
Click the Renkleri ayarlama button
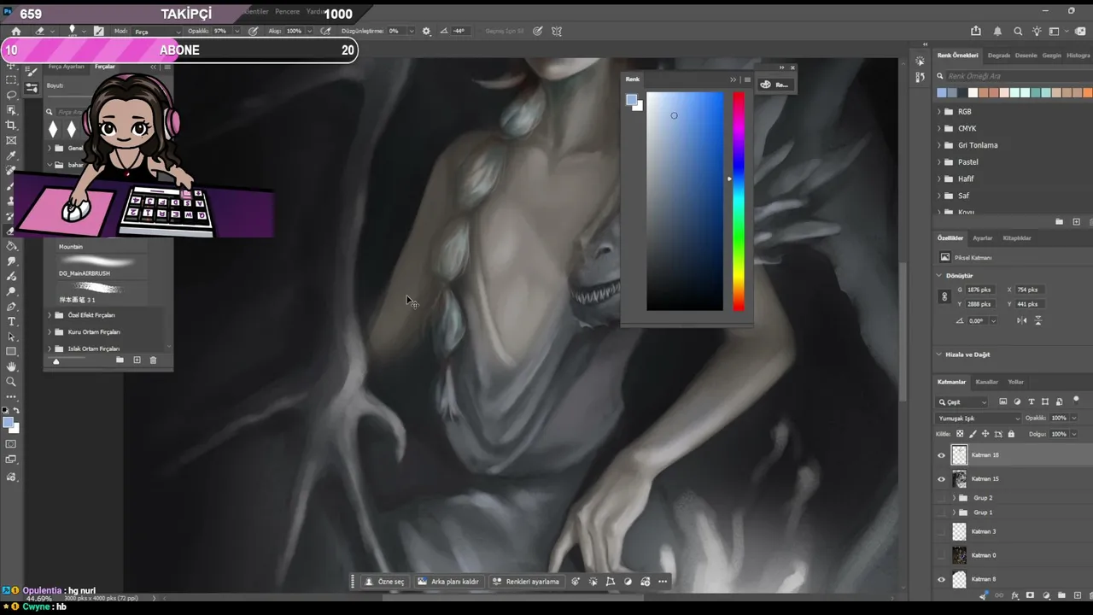click(x=526, y=582)
